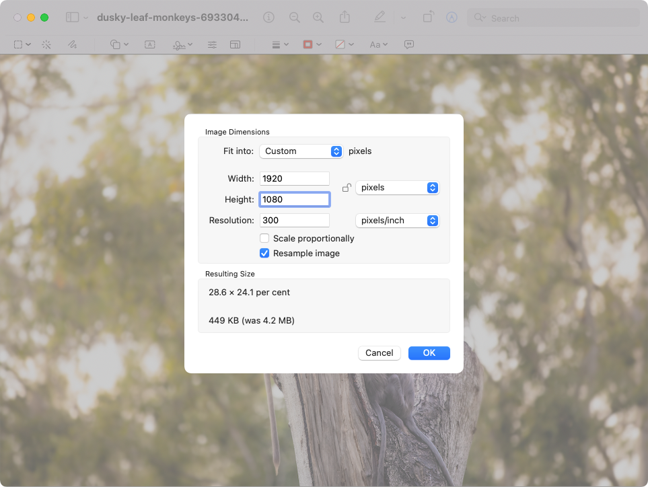Show image info inspector
This screenshot has width=648, height=487.
268,17
